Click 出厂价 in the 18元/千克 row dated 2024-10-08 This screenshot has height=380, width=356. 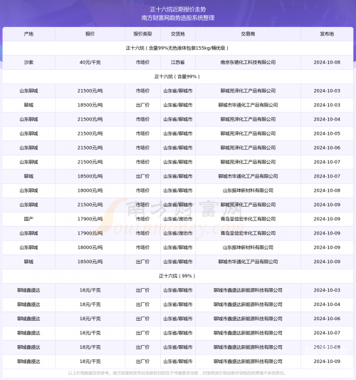[142, 347]
